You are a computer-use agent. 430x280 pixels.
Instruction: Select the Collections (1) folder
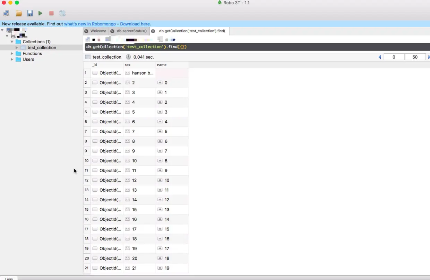(x=36, y=42)
